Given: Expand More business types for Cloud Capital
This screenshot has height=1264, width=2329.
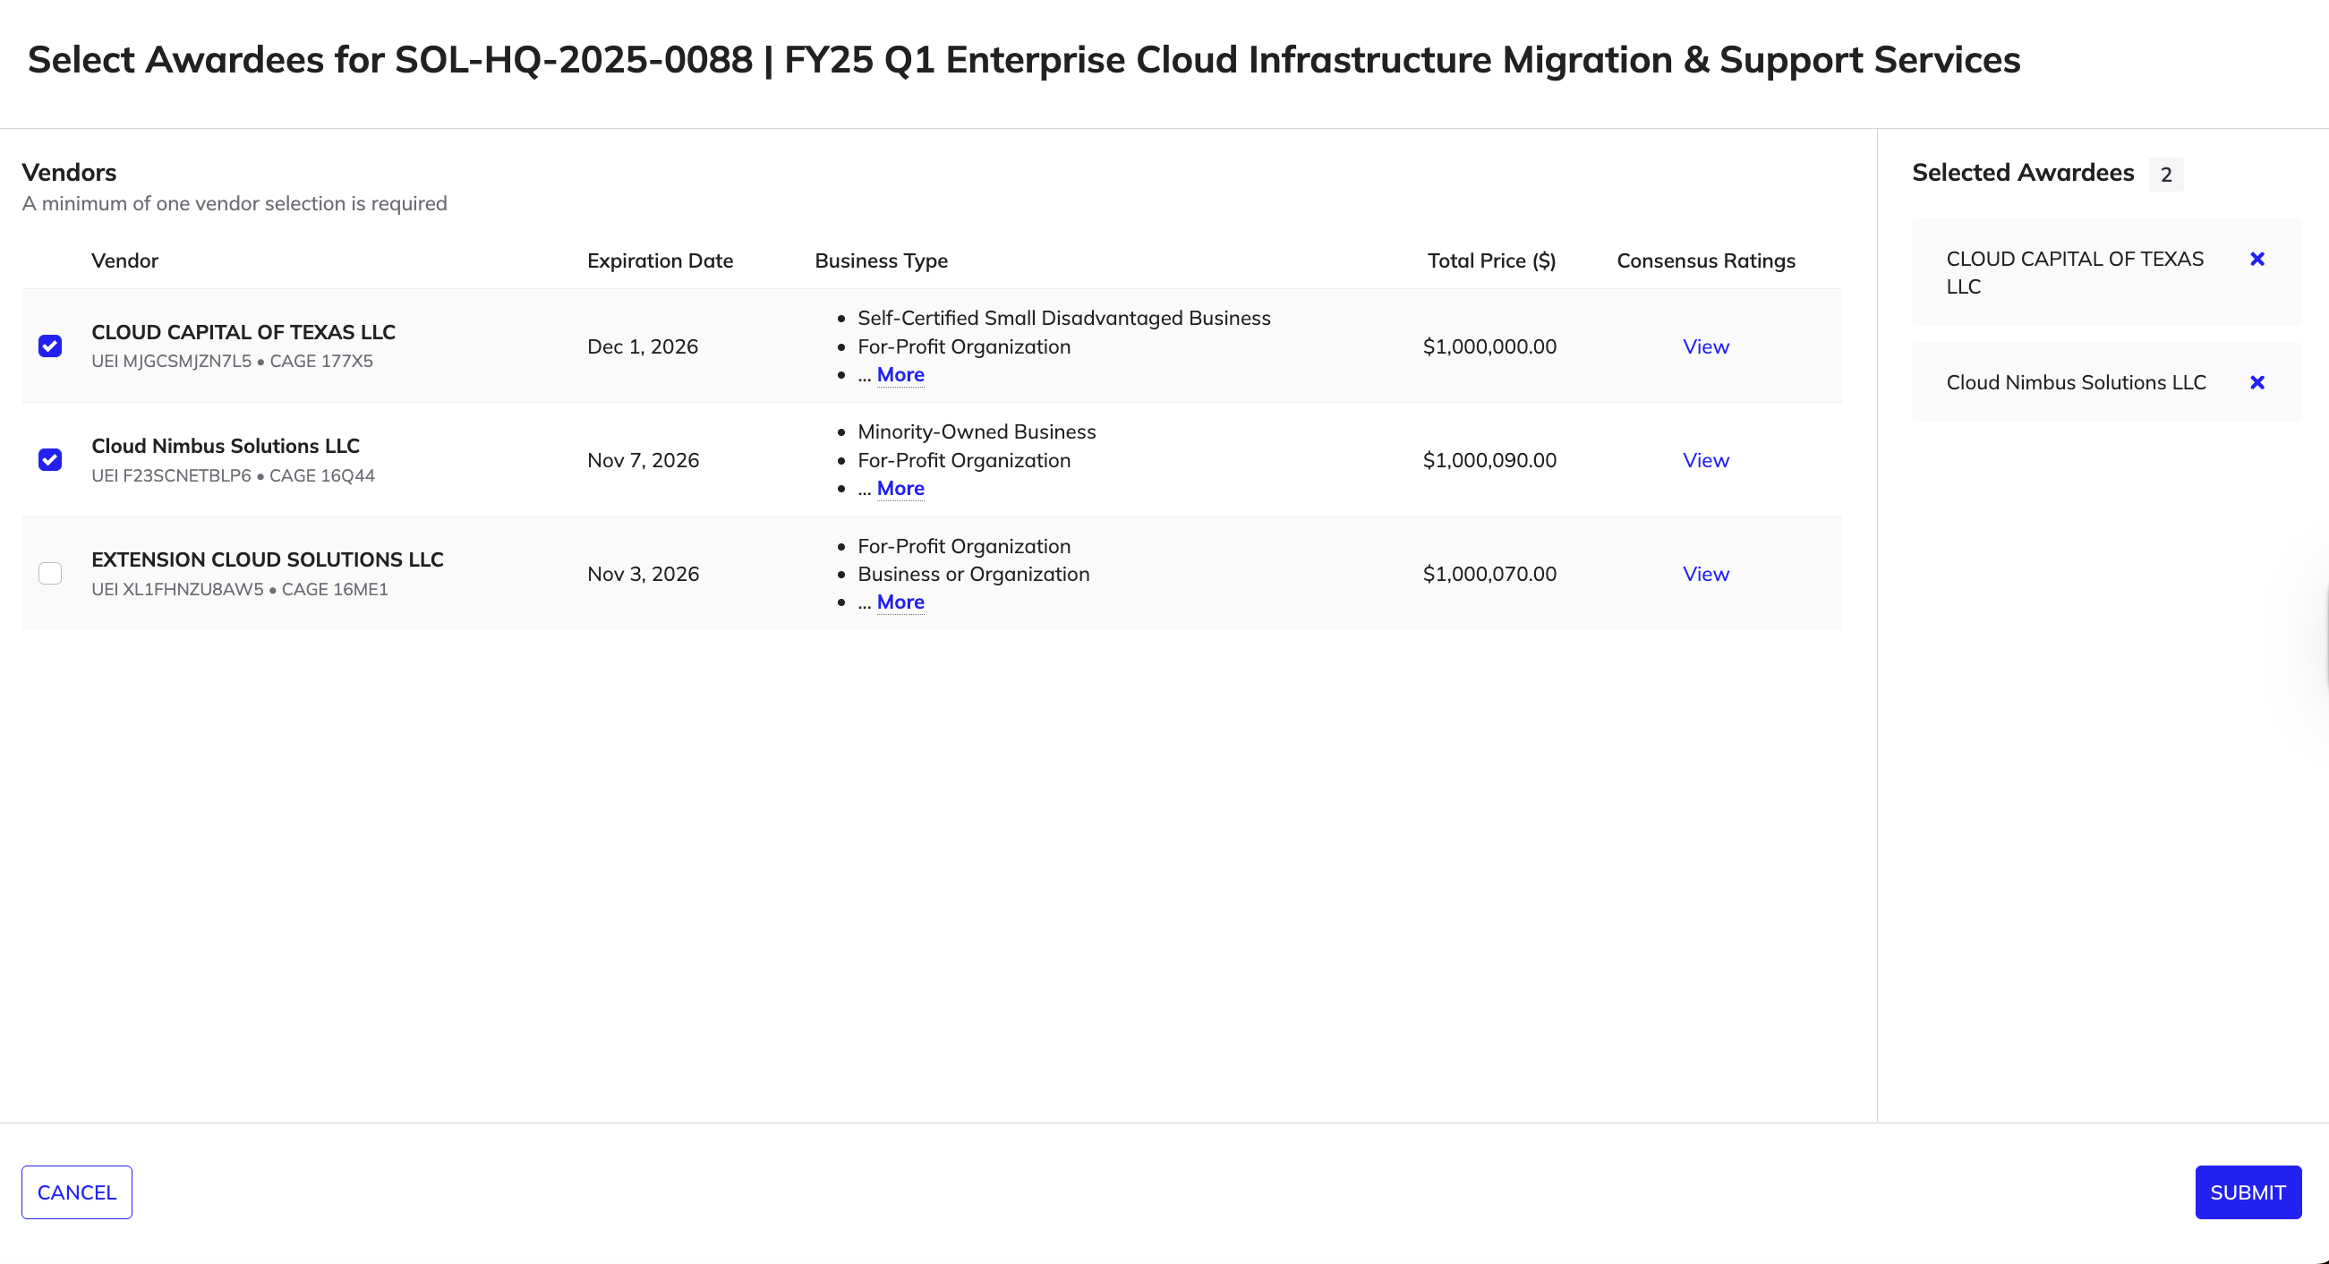Looking at the screenshot, I should (x=900, y=374).
